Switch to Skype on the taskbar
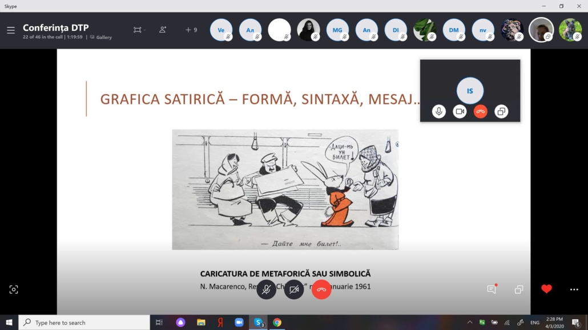This screenshot has height=330, width=588. pos(259,322)
